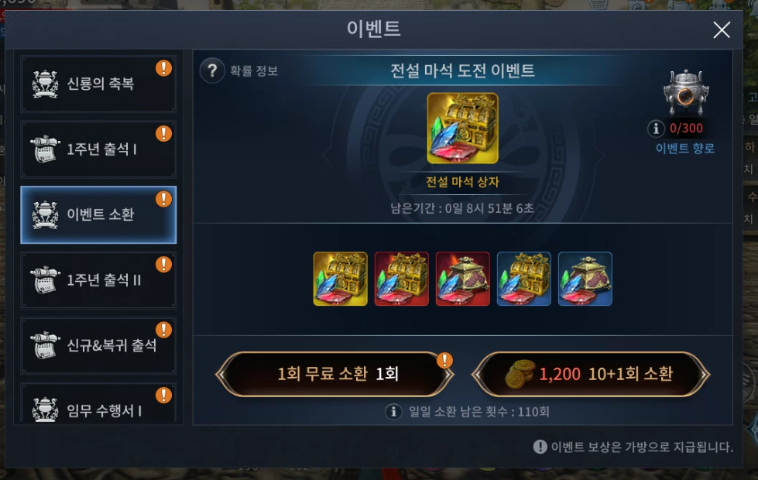Select the large 전설 마석 상자 chest icon
Viewport: 758px width, 480px height.
click(x=463, y=128)
